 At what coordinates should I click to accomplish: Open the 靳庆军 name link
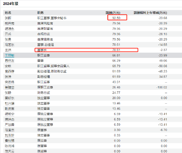[10, 109]
